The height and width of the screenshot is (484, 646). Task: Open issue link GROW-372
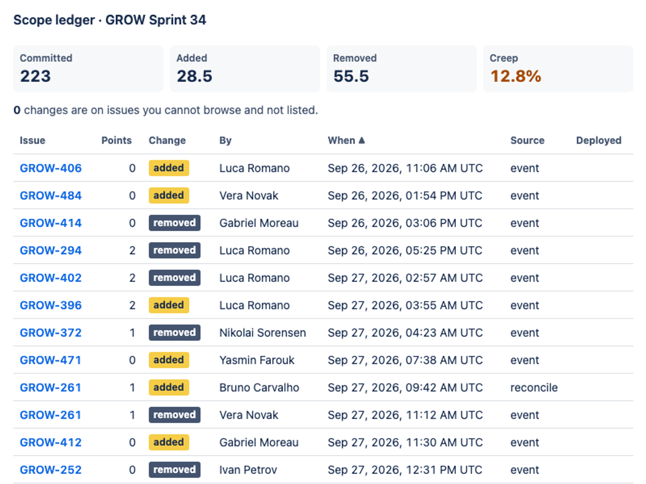[x=51, y=333]
